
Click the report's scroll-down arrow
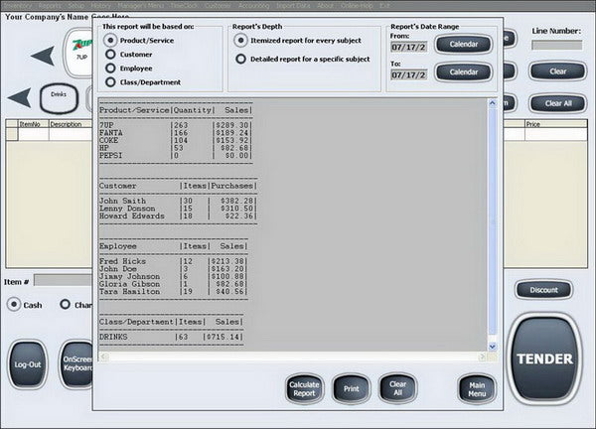pyautogui.click(x=493, y=347)
